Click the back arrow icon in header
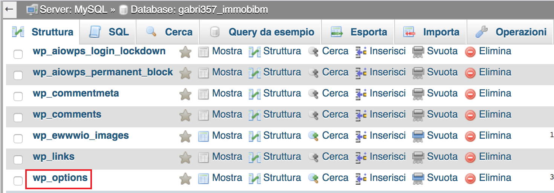 [9, 9]
